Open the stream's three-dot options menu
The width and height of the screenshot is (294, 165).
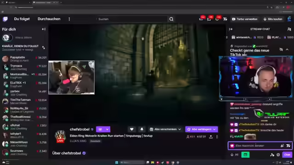tap(217, 137)
